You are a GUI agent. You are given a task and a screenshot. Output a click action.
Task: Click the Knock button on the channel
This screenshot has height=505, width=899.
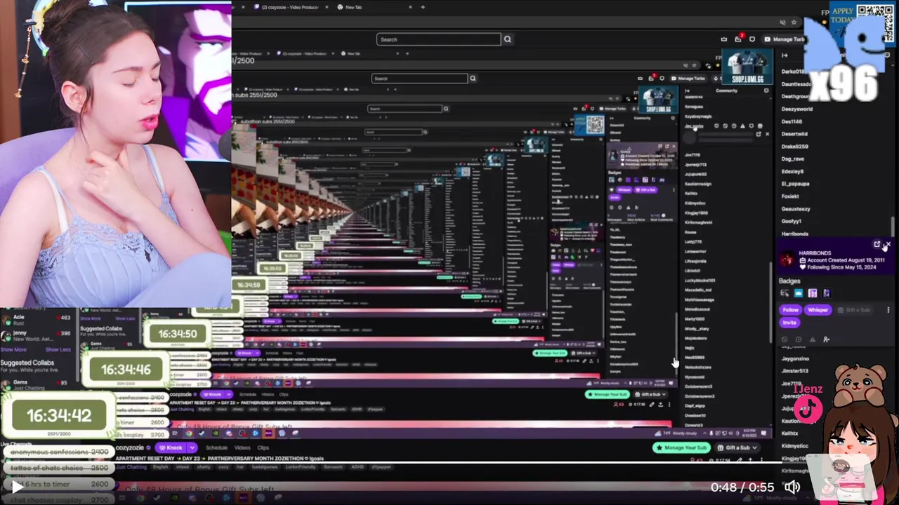(x=171, y=447)
